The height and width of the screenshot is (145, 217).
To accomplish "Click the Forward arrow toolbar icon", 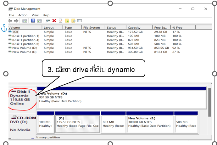I will coord(16,21).
